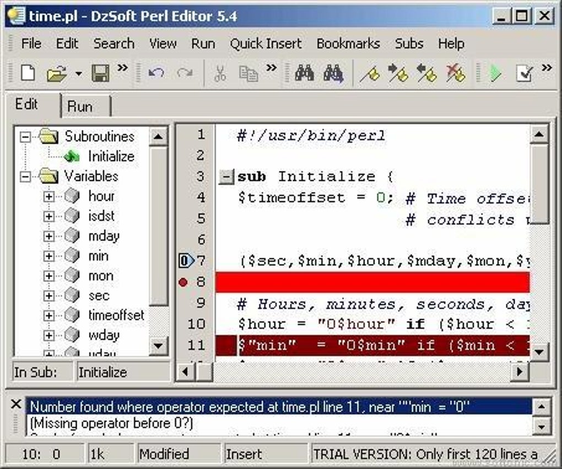Click code editor scroll up arrow
This screenshot has width=562, height=469.
click(x=539, y=135)
